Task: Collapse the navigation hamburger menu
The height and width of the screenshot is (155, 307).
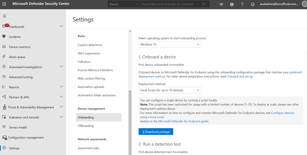Action: 4,16
